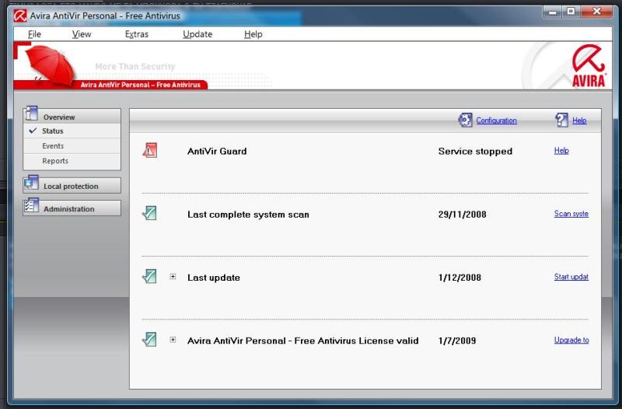Click 'Avira AntiVir Personal - Free Antivirus License valid'
The image size is (622, 409).
(302, 341)
